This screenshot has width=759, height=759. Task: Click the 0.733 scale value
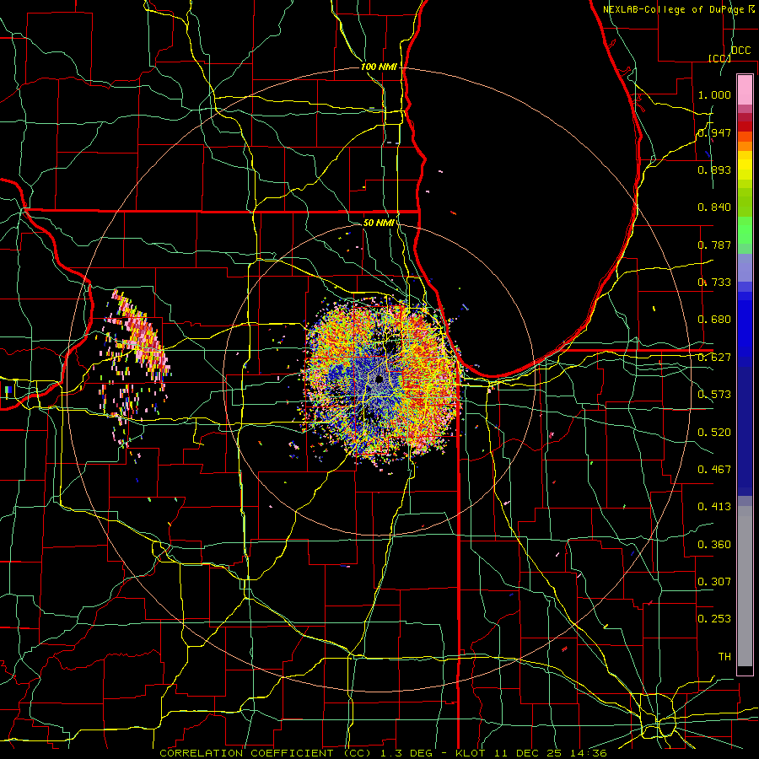714,283
